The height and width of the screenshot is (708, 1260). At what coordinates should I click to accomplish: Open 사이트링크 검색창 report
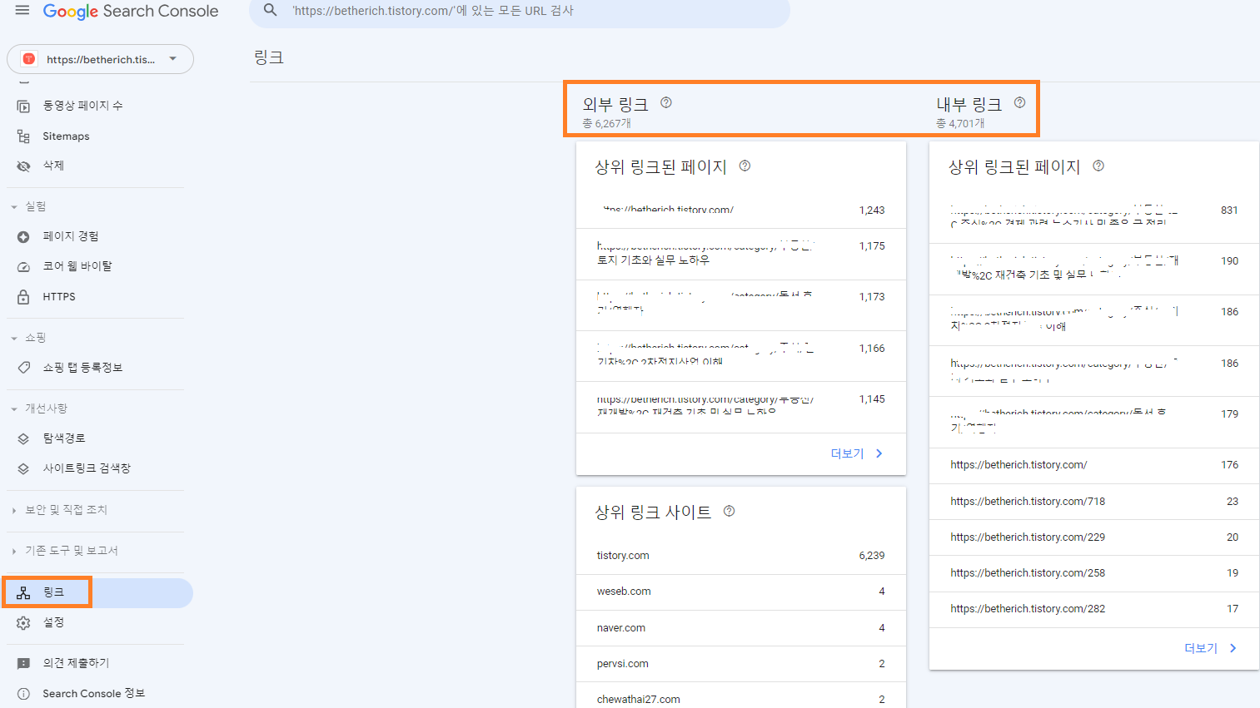click(87, 468)
